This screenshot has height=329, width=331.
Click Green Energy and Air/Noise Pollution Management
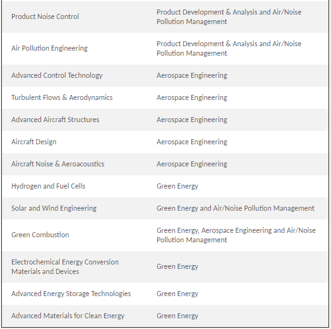point(236,208)
